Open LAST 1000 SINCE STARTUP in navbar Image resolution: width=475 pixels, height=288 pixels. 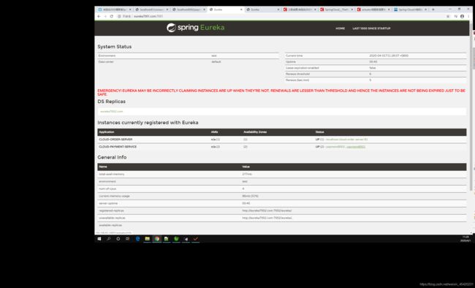tap(371, 29)
